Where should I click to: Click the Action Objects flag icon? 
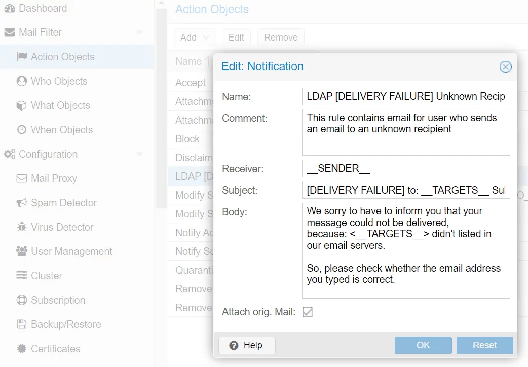22,57
